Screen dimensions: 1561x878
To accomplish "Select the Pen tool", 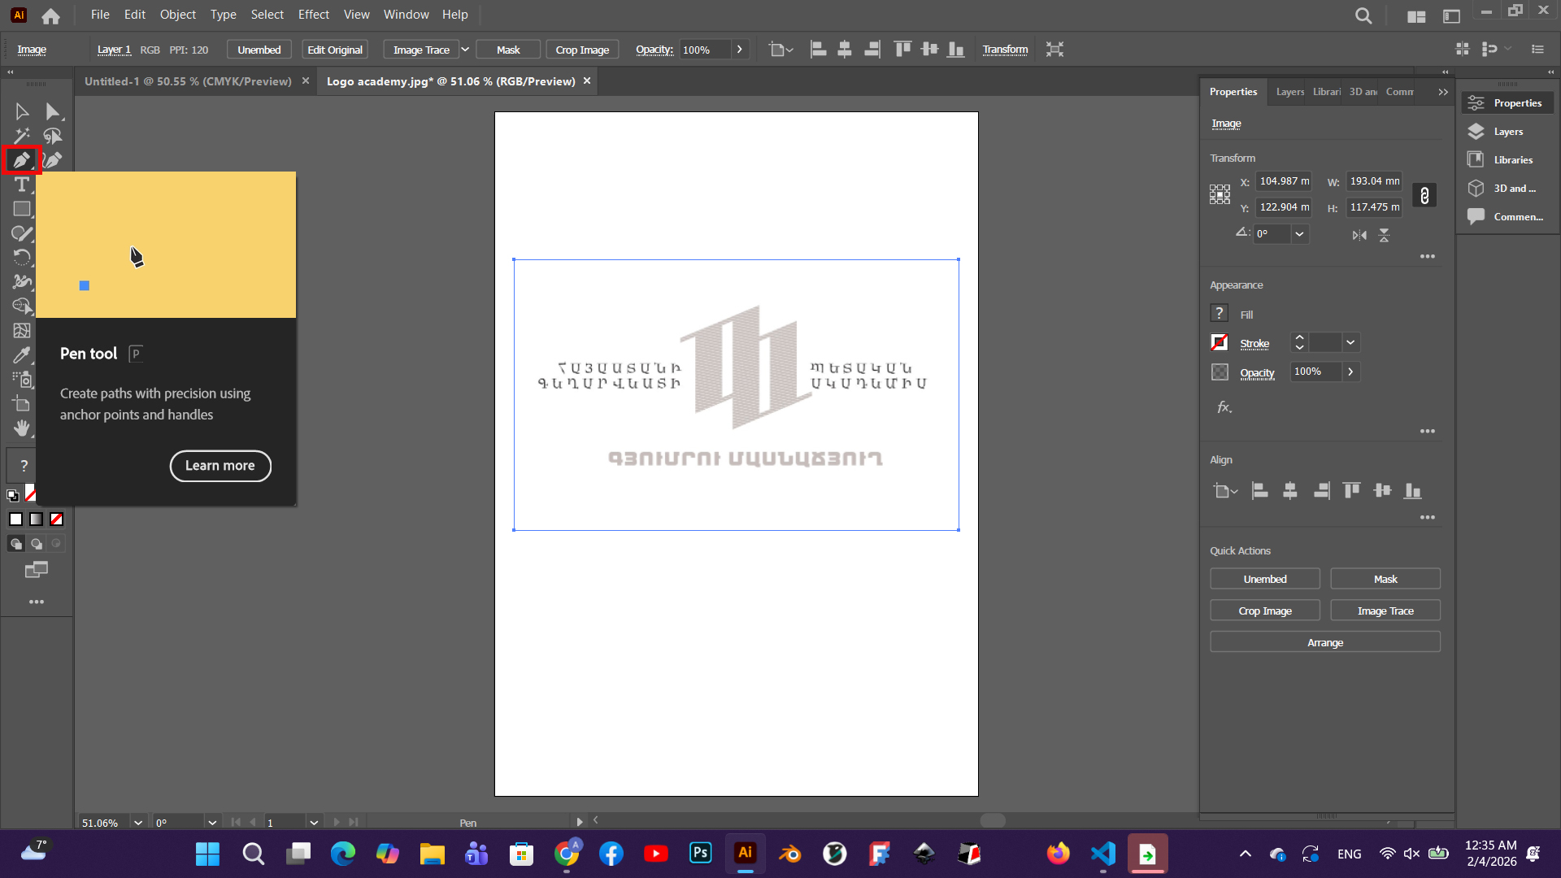I will 21,160.
